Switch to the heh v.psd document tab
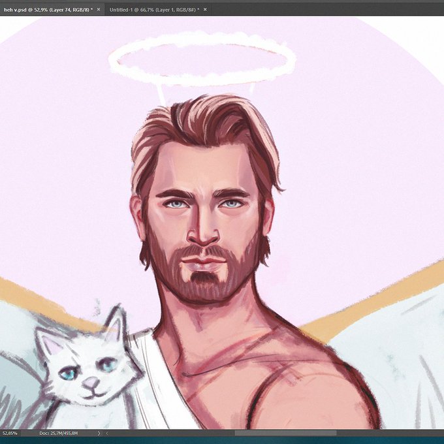Viewport: 444px width, 444px height. 48,10
